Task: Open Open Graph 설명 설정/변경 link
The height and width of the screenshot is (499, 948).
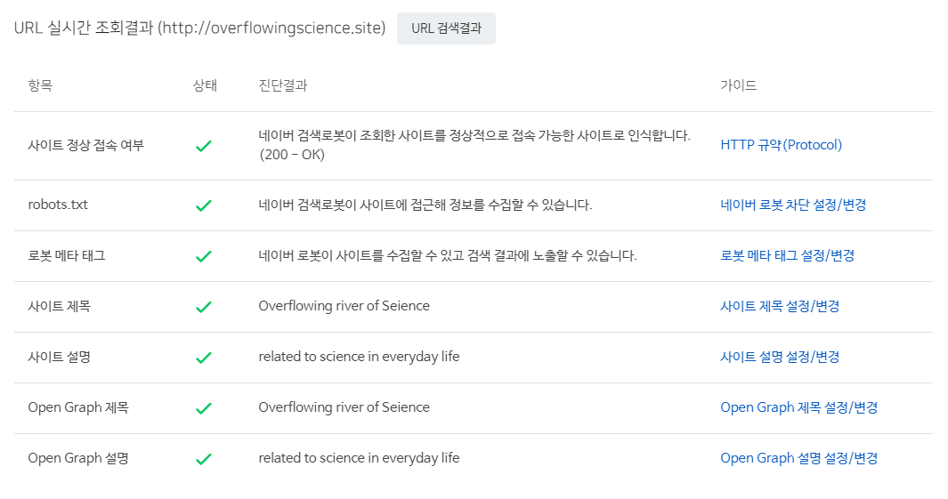Action: click(x=798, y=458)
